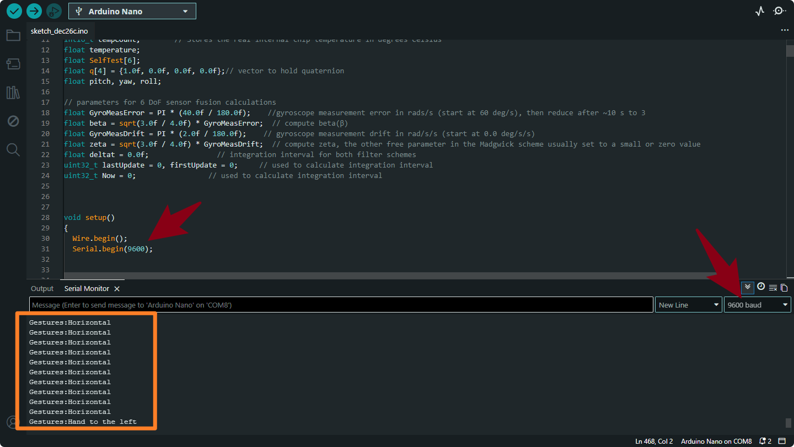794x447 pixels.
Task: Click the float pitch, yaw, roll line
Action: pyautogui.click(x=112, y=82)
